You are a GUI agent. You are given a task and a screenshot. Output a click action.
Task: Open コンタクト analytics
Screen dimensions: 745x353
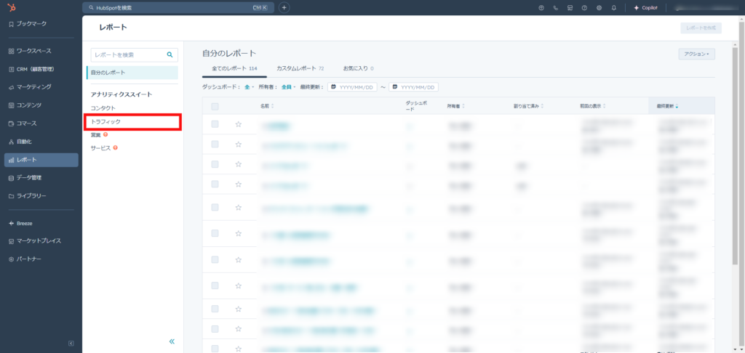click(x=103, y=108)
